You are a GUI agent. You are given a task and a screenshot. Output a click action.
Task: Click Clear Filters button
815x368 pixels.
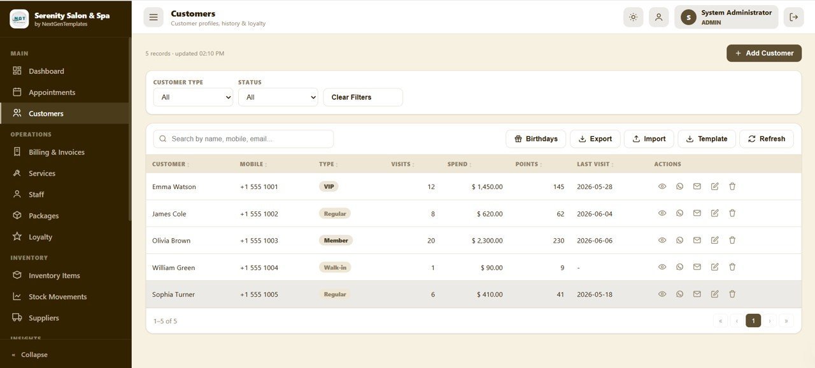tap(363, 97)
